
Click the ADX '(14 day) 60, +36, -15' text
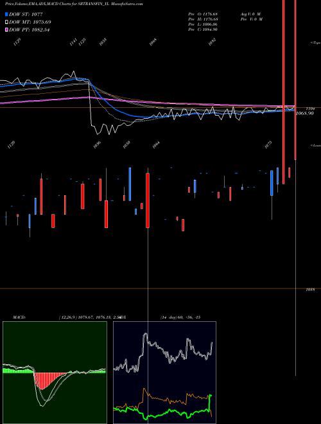pos(180,317)
